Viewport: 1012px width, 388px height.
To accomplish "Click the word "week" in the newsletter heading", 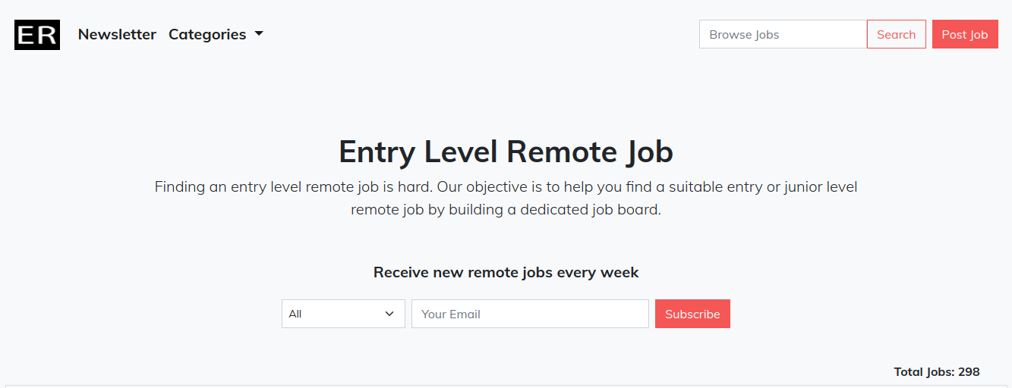I will (619, 272).
